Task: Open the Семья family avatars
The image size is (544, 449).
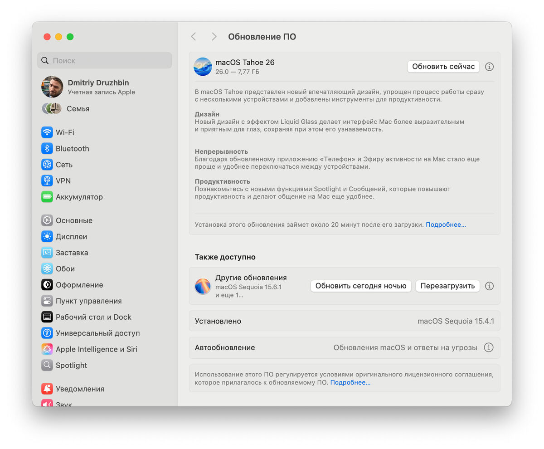Action: (52, 108)
